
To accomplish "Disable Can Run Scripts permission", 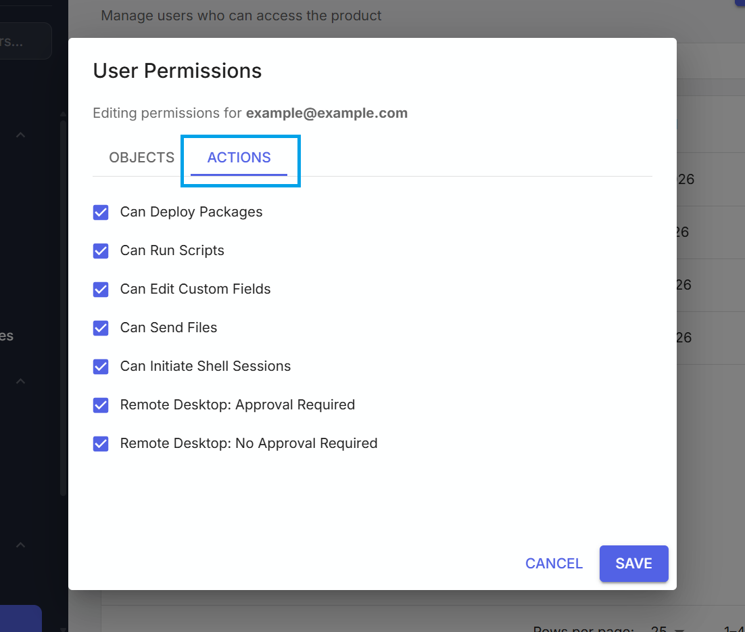I will coord(100,250).
